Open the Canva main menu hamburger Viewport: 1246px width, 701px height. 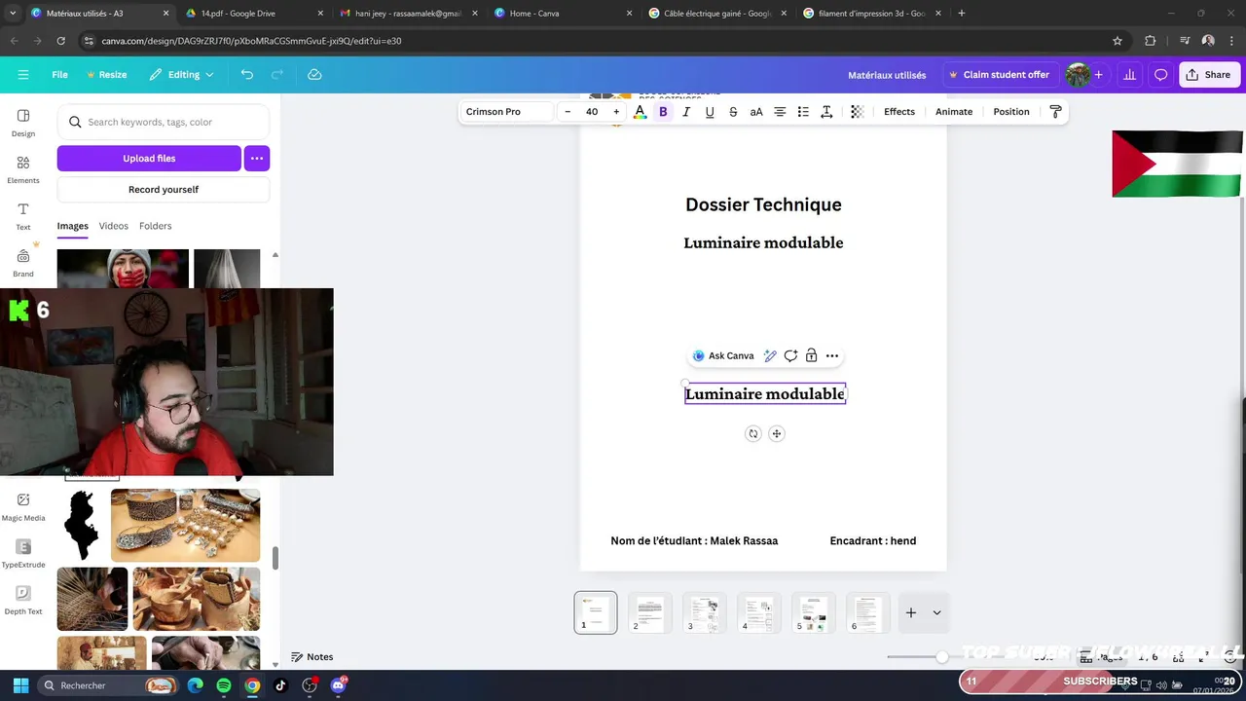tap(23, 75)
